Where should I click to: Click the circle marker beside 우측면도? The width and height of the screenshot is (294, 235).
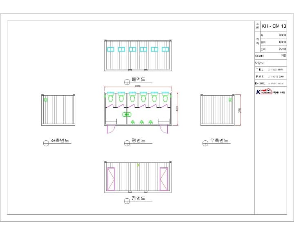205,143
